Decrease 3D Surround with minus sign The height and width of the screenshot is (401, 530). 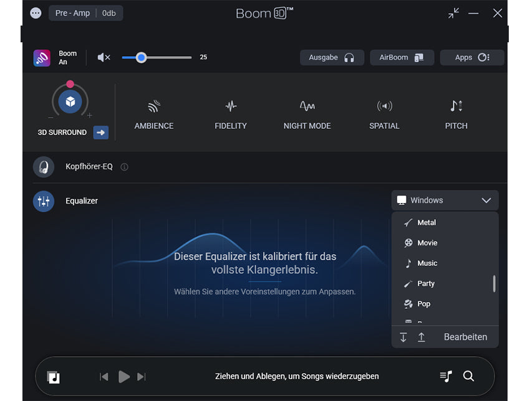point(51,118)
